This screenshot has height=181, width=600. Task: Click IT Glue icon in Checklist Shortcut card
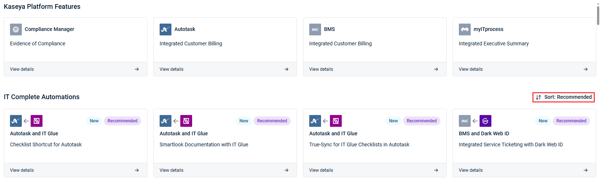tap(37, 121)
